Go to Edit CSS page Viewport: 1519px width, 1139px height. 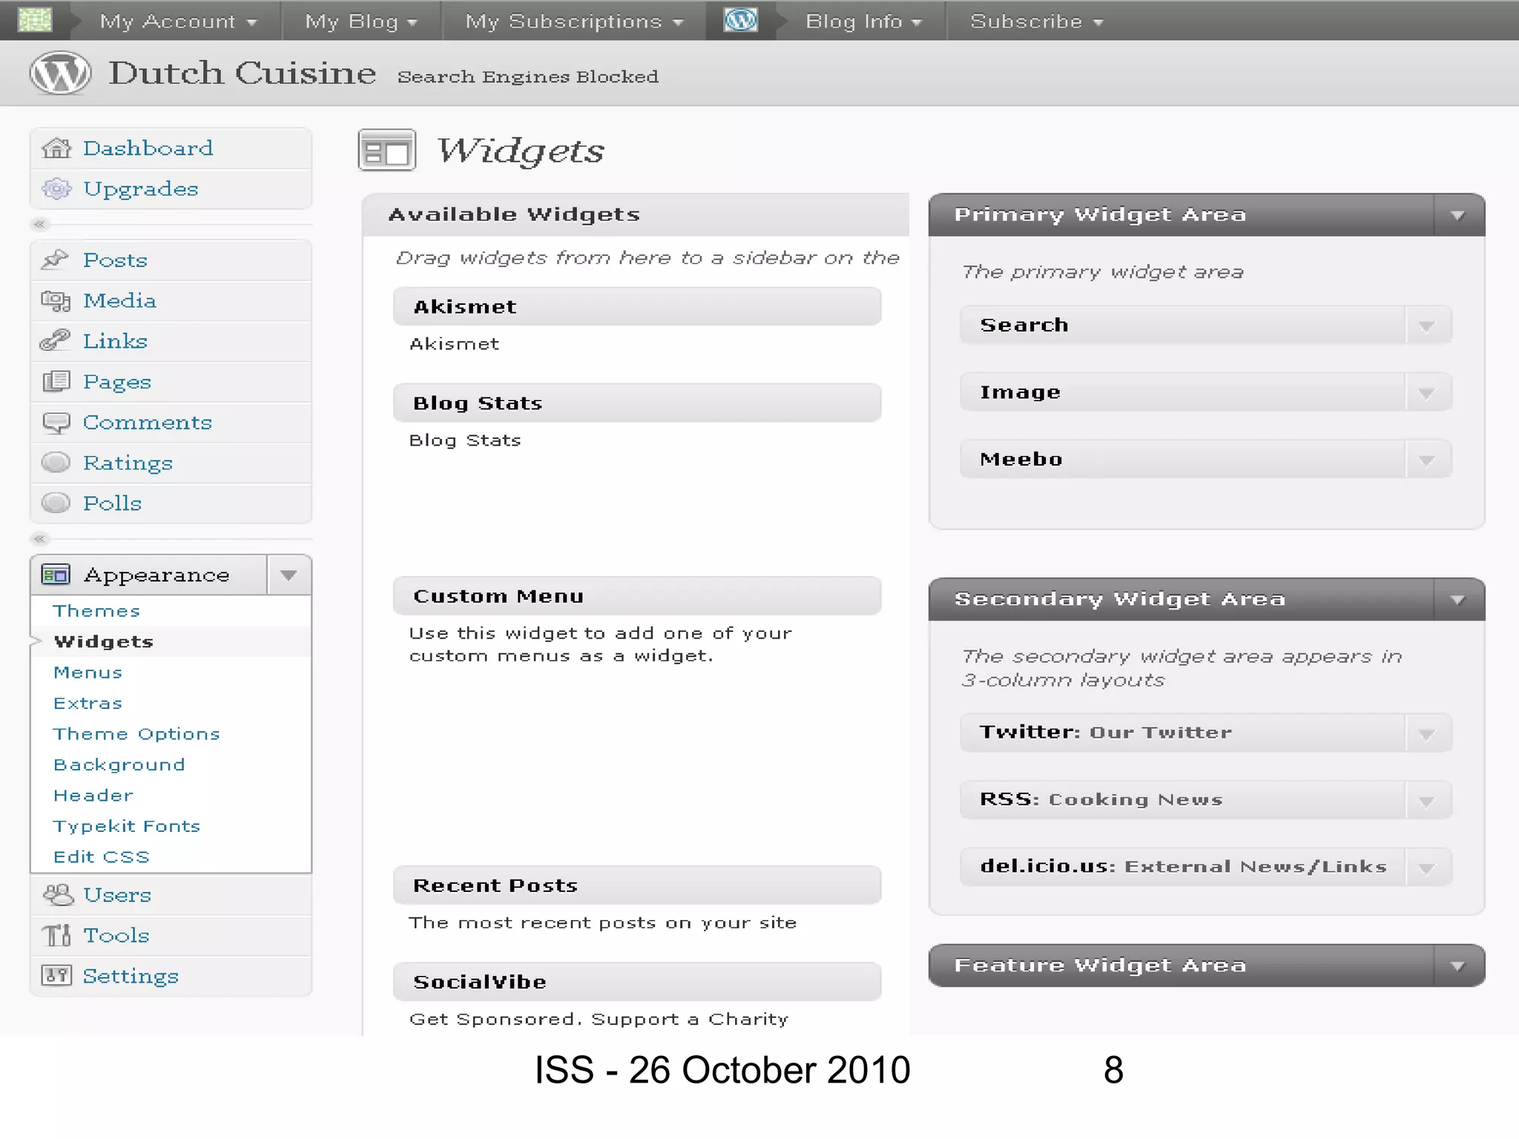(102, 857)
